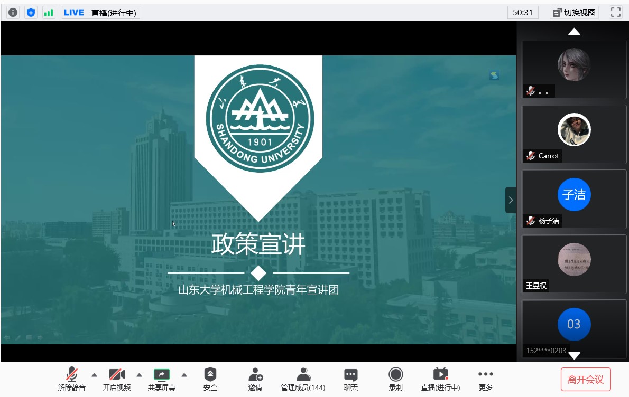Viewport: 629px width, 397px height.
Task: Invite participants with 邀请
Action: click(255, 379)
